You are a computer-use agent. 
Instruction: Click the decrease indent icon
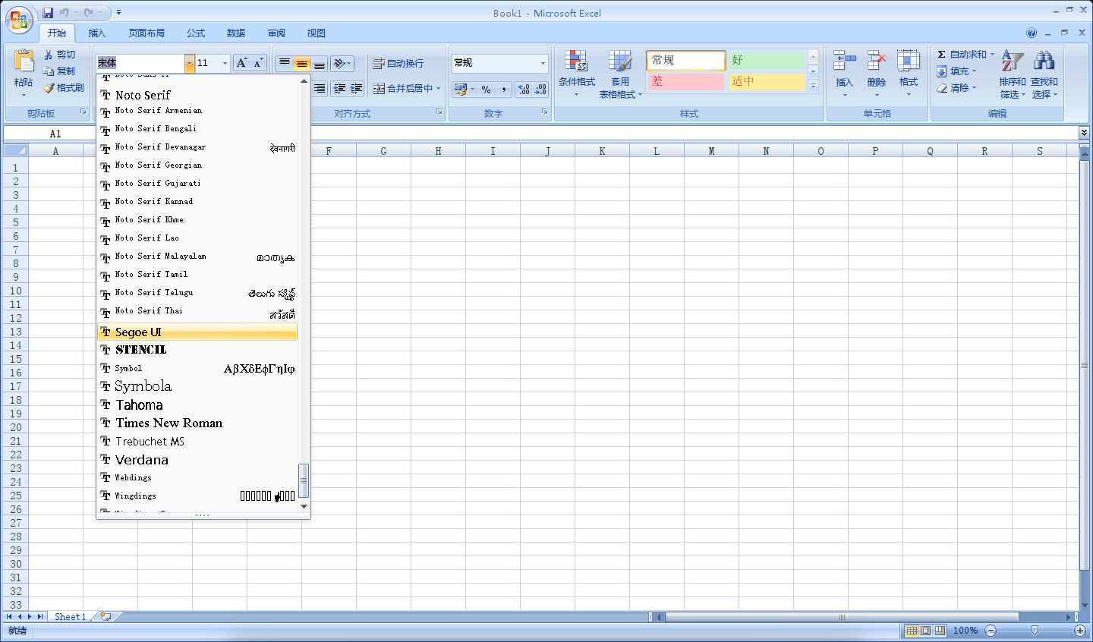[339, 89]
